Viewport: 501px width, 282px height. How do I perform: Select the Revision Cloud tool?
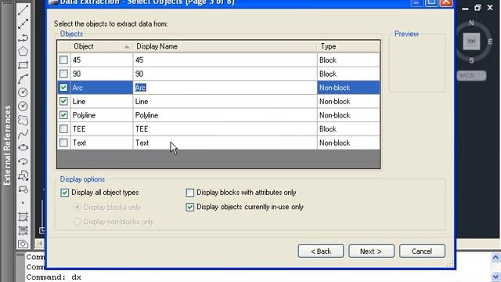23,120
